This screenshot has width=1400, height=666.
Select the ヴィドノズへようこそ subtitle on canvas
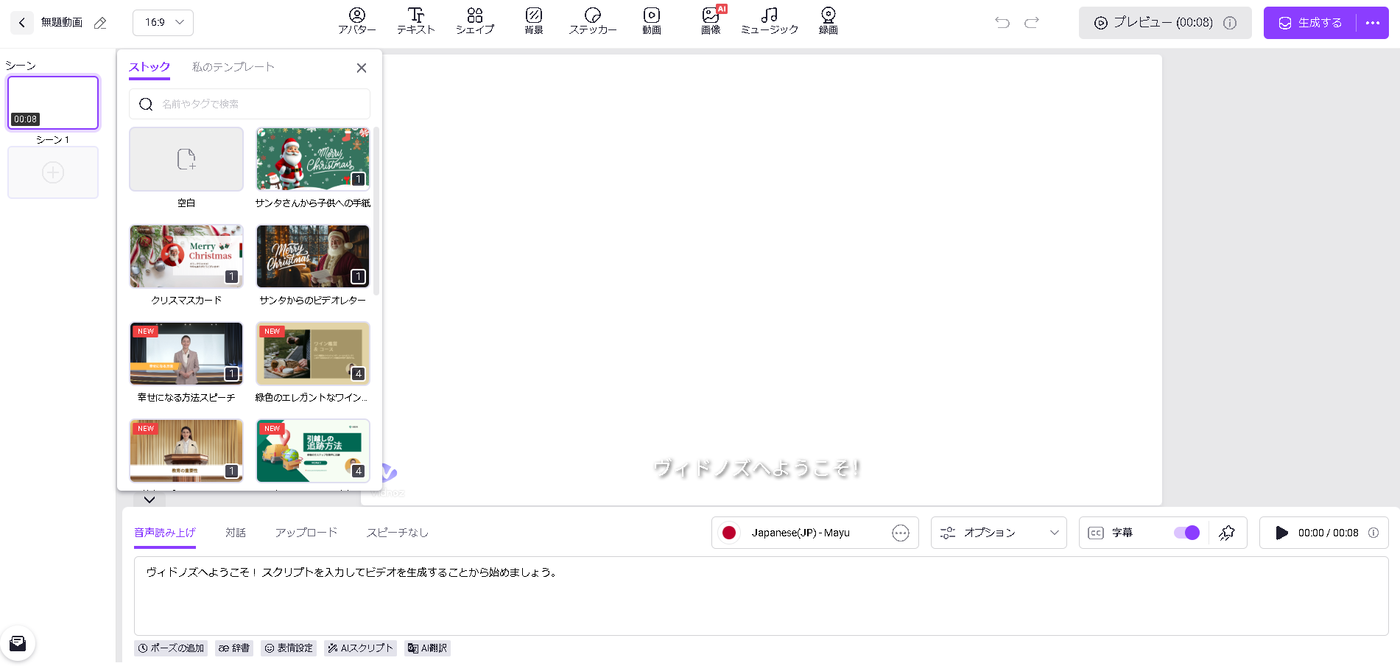pyautogui.click(x=757, y=469)
